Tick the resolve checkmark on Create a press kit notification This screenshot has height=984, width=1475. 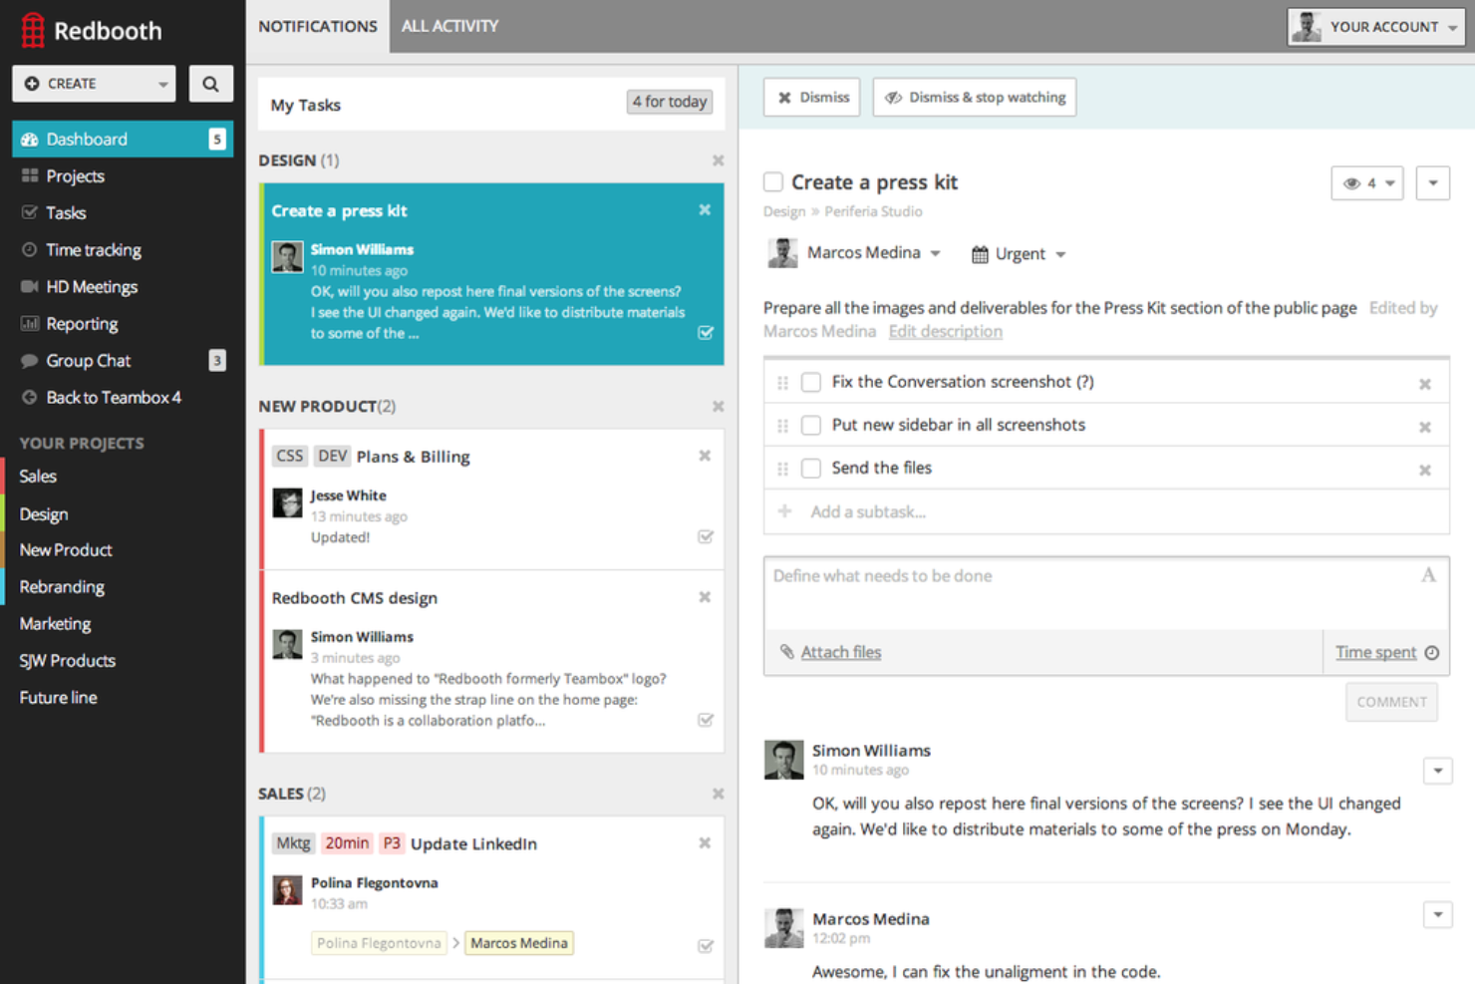click(x=706, y=333)
